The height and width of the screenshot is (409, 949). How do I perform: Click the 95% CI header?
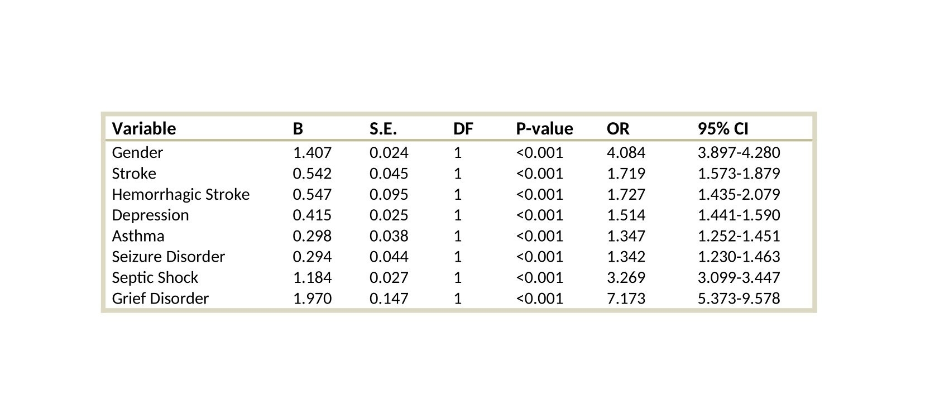(723, 129)
